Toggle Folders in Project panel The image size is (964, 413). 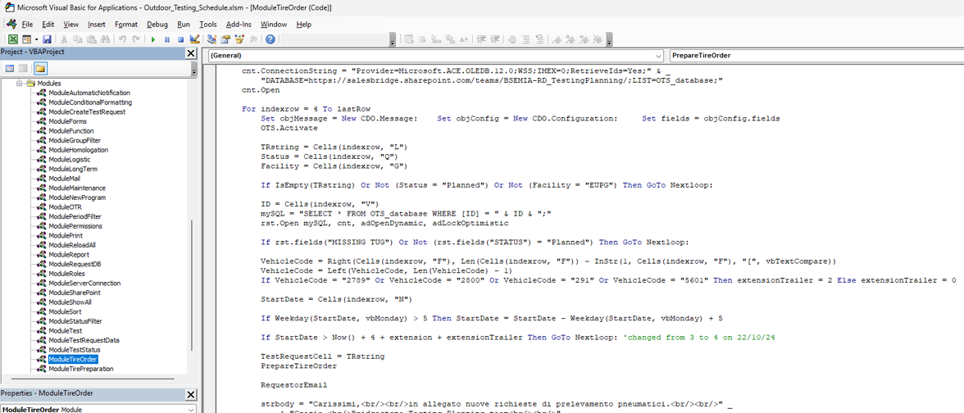(x=39, y=67)
